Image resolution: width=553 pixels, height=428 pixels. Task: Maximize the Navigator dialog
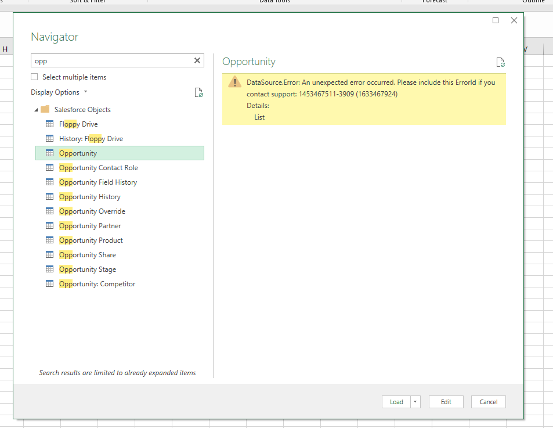point(496,20)
